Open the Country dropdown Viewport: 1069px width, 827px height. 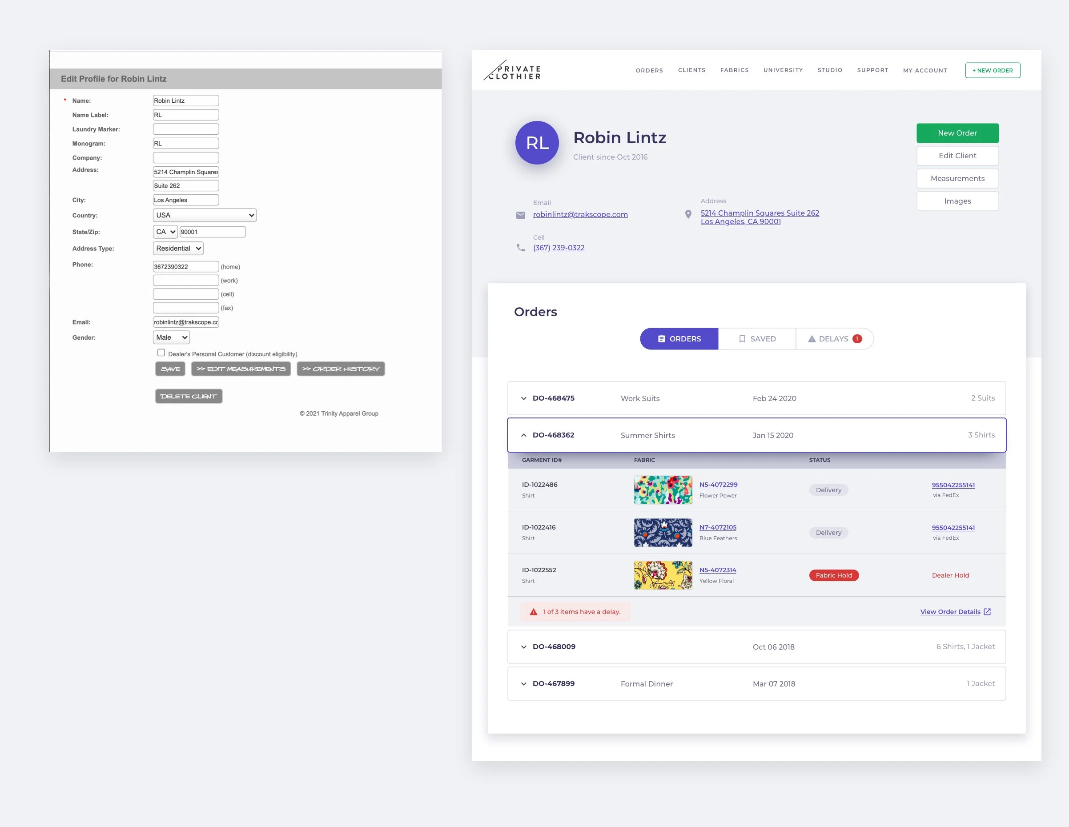[205, 215]
